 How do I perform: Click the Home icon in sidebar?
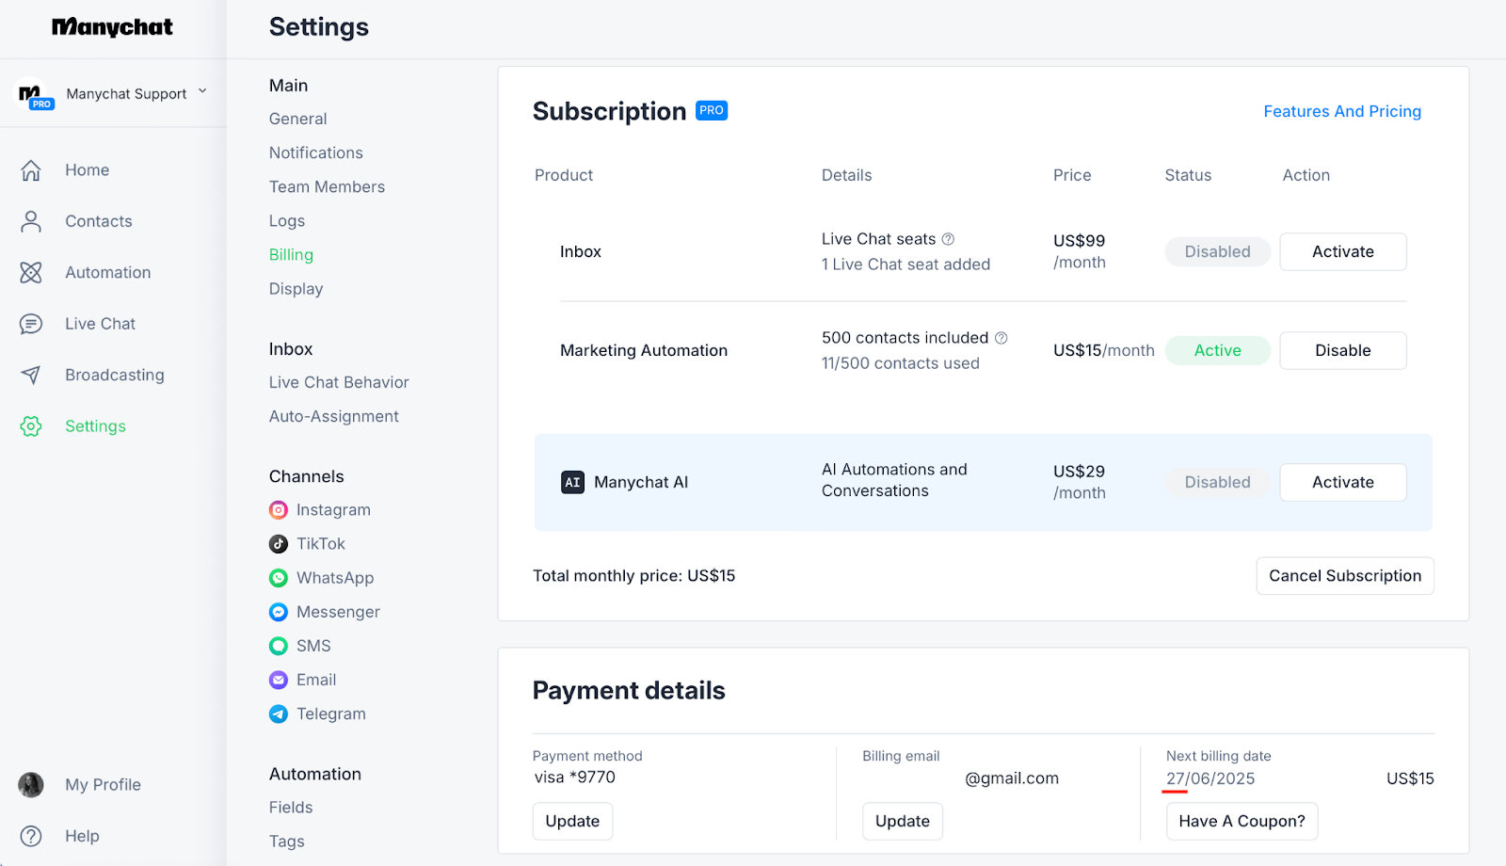[x=31, y=170]
